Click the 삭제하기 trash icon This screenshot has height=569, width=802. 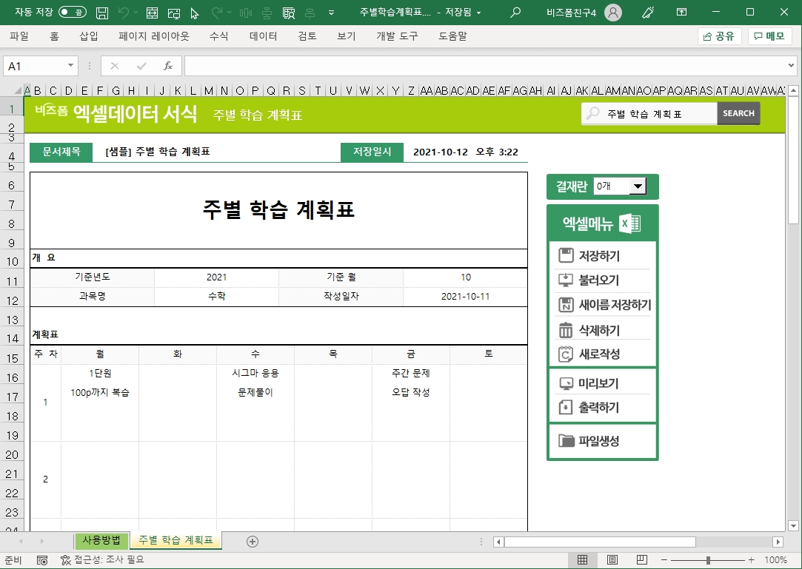click(566, 330)
